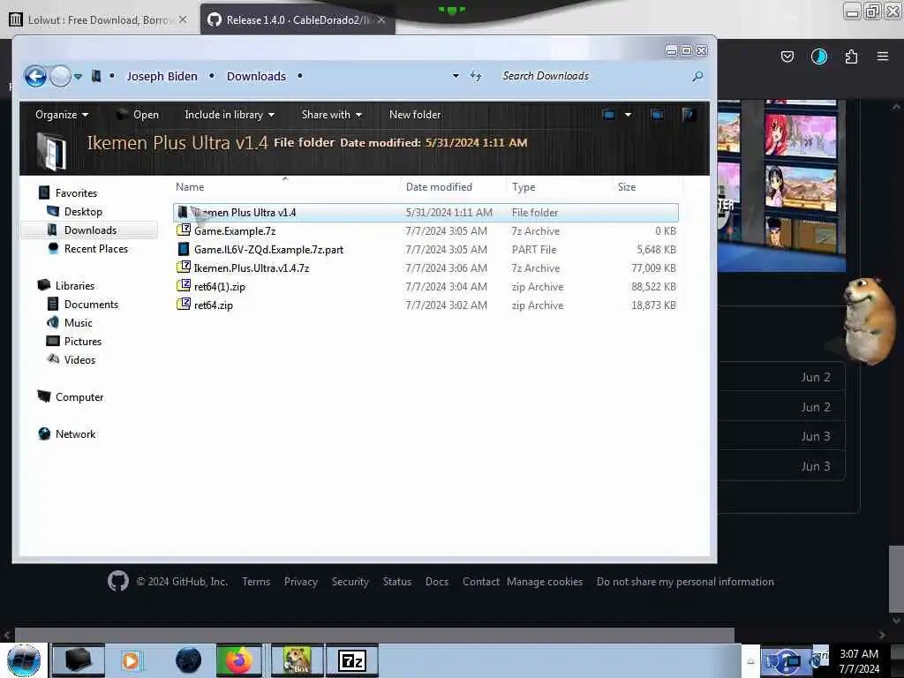904x678 pixels.
Task: Open the Firefox hamburger menu
Action: point(883,56)
